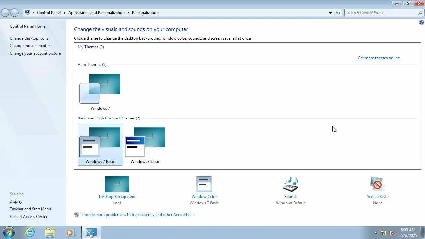Click the muted volume tray icon
Viewport: 425px width, 239px height.
392,233
